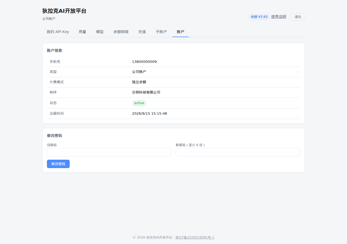This screenshot has height=244, width=347.
Task: Click the 公司账户 subtitle under the title
Action: pyautogui.click(x=49, y=19)
